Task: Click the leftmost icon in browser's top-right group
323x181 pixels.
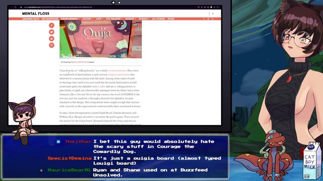Action: 198,7
